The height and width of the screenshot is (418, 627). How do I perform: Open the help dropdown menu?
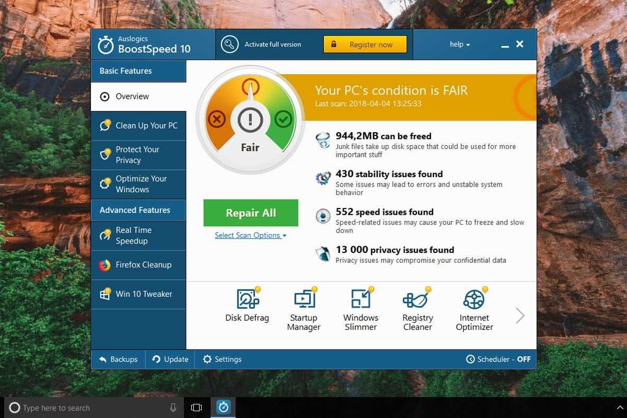click(x=459, y=44)
